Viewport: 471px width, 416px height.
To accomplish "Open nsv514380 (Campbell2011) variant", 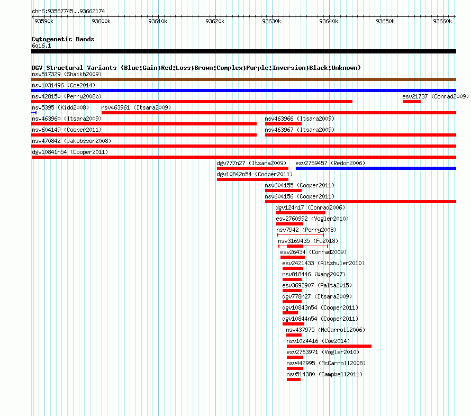I will coord(325,374).
